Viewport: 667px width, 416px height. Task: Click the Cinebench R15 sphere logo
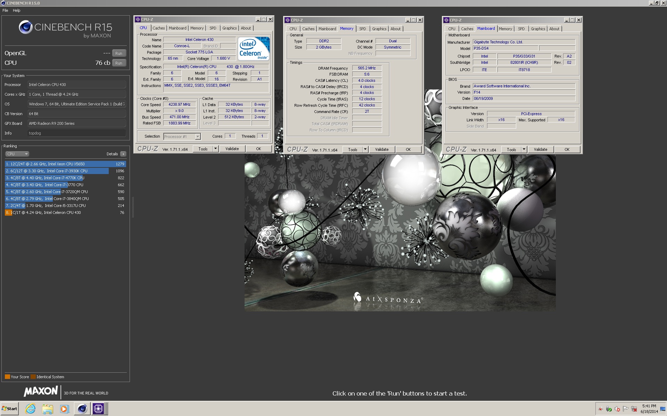[25, 27]
